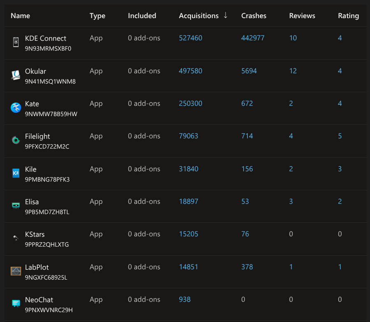Open Kile acquisitions 31840
This screenshot has width=370, height=322.
coord(188,169)
